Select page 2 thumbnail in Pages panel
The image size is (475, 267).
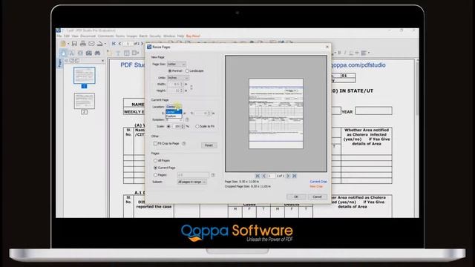pos(84,101)
